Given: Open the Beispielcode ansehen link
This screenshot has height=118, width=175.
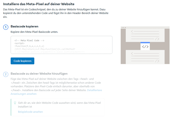Looking at the screenshot, I should pyautogui.click(x=30, y=112).
